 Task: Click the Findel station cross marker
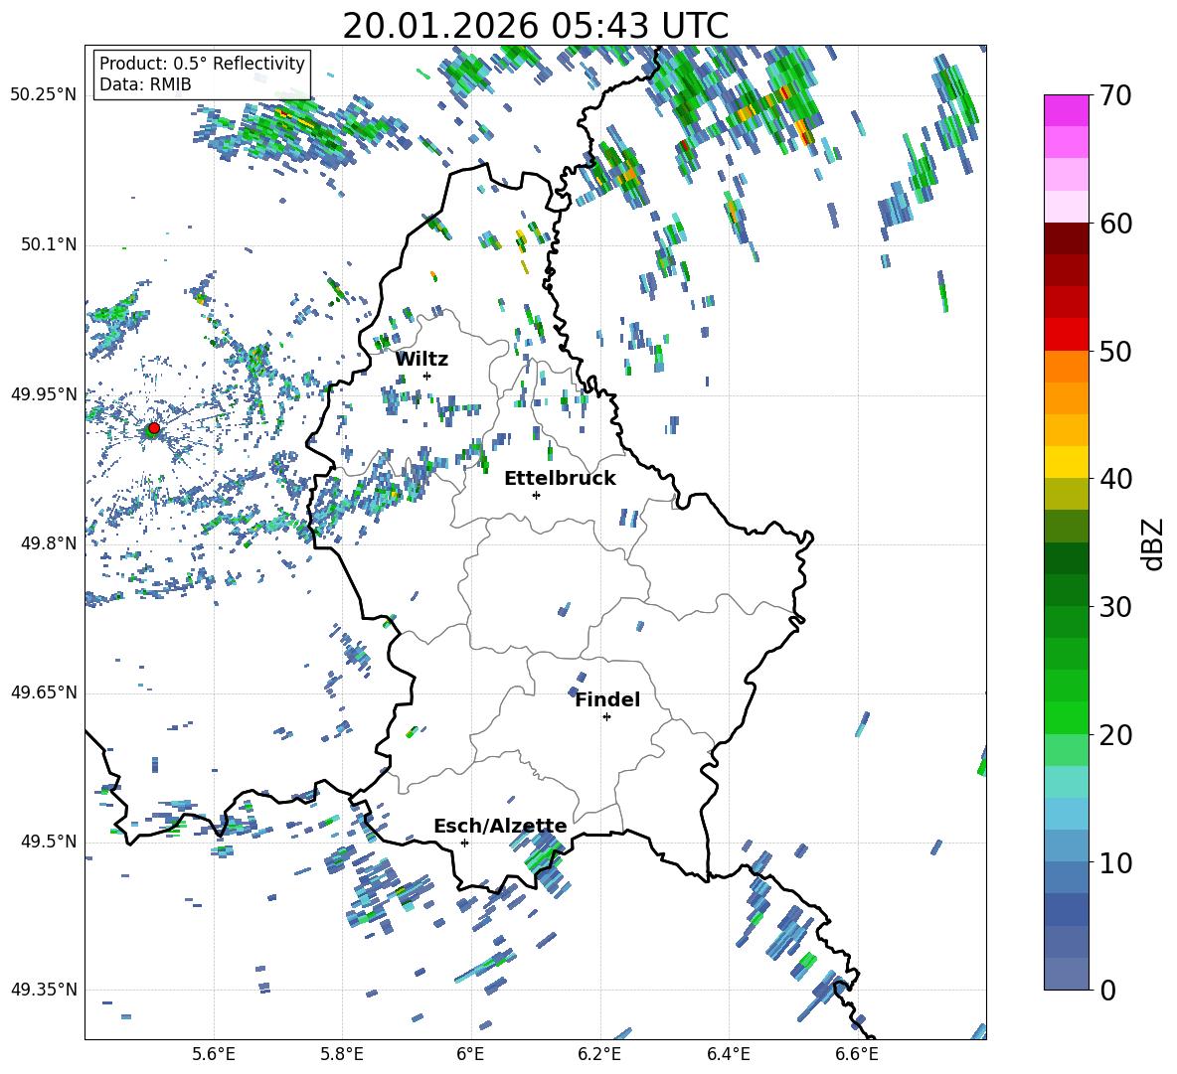tap(606, 717)
